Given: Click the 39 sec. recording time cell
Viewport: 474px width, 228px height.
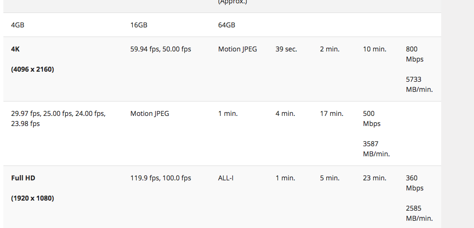Looking at the screenshot, I should [286, 49].
